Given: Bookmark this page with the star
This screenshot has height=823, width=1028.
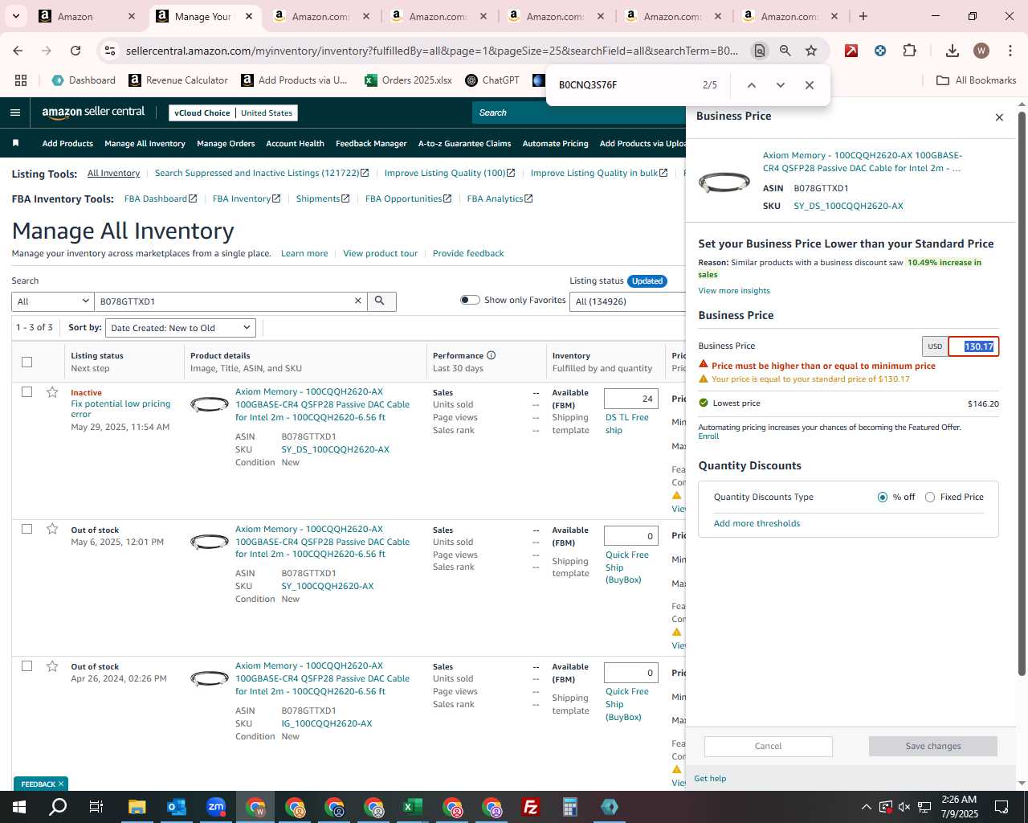Looking at the screenshot, I should coord(811,51).
